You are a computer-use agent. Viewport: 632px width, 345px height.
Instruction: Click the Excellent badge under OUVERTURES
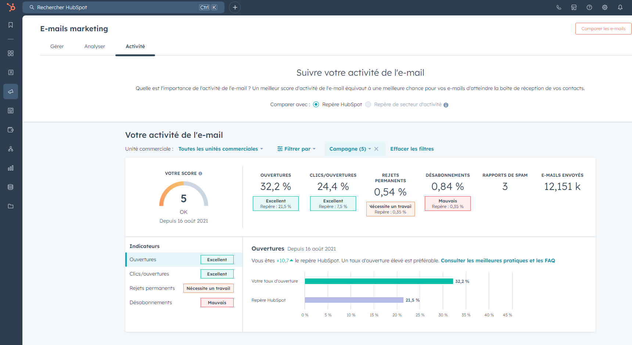(x=276, y=204)
